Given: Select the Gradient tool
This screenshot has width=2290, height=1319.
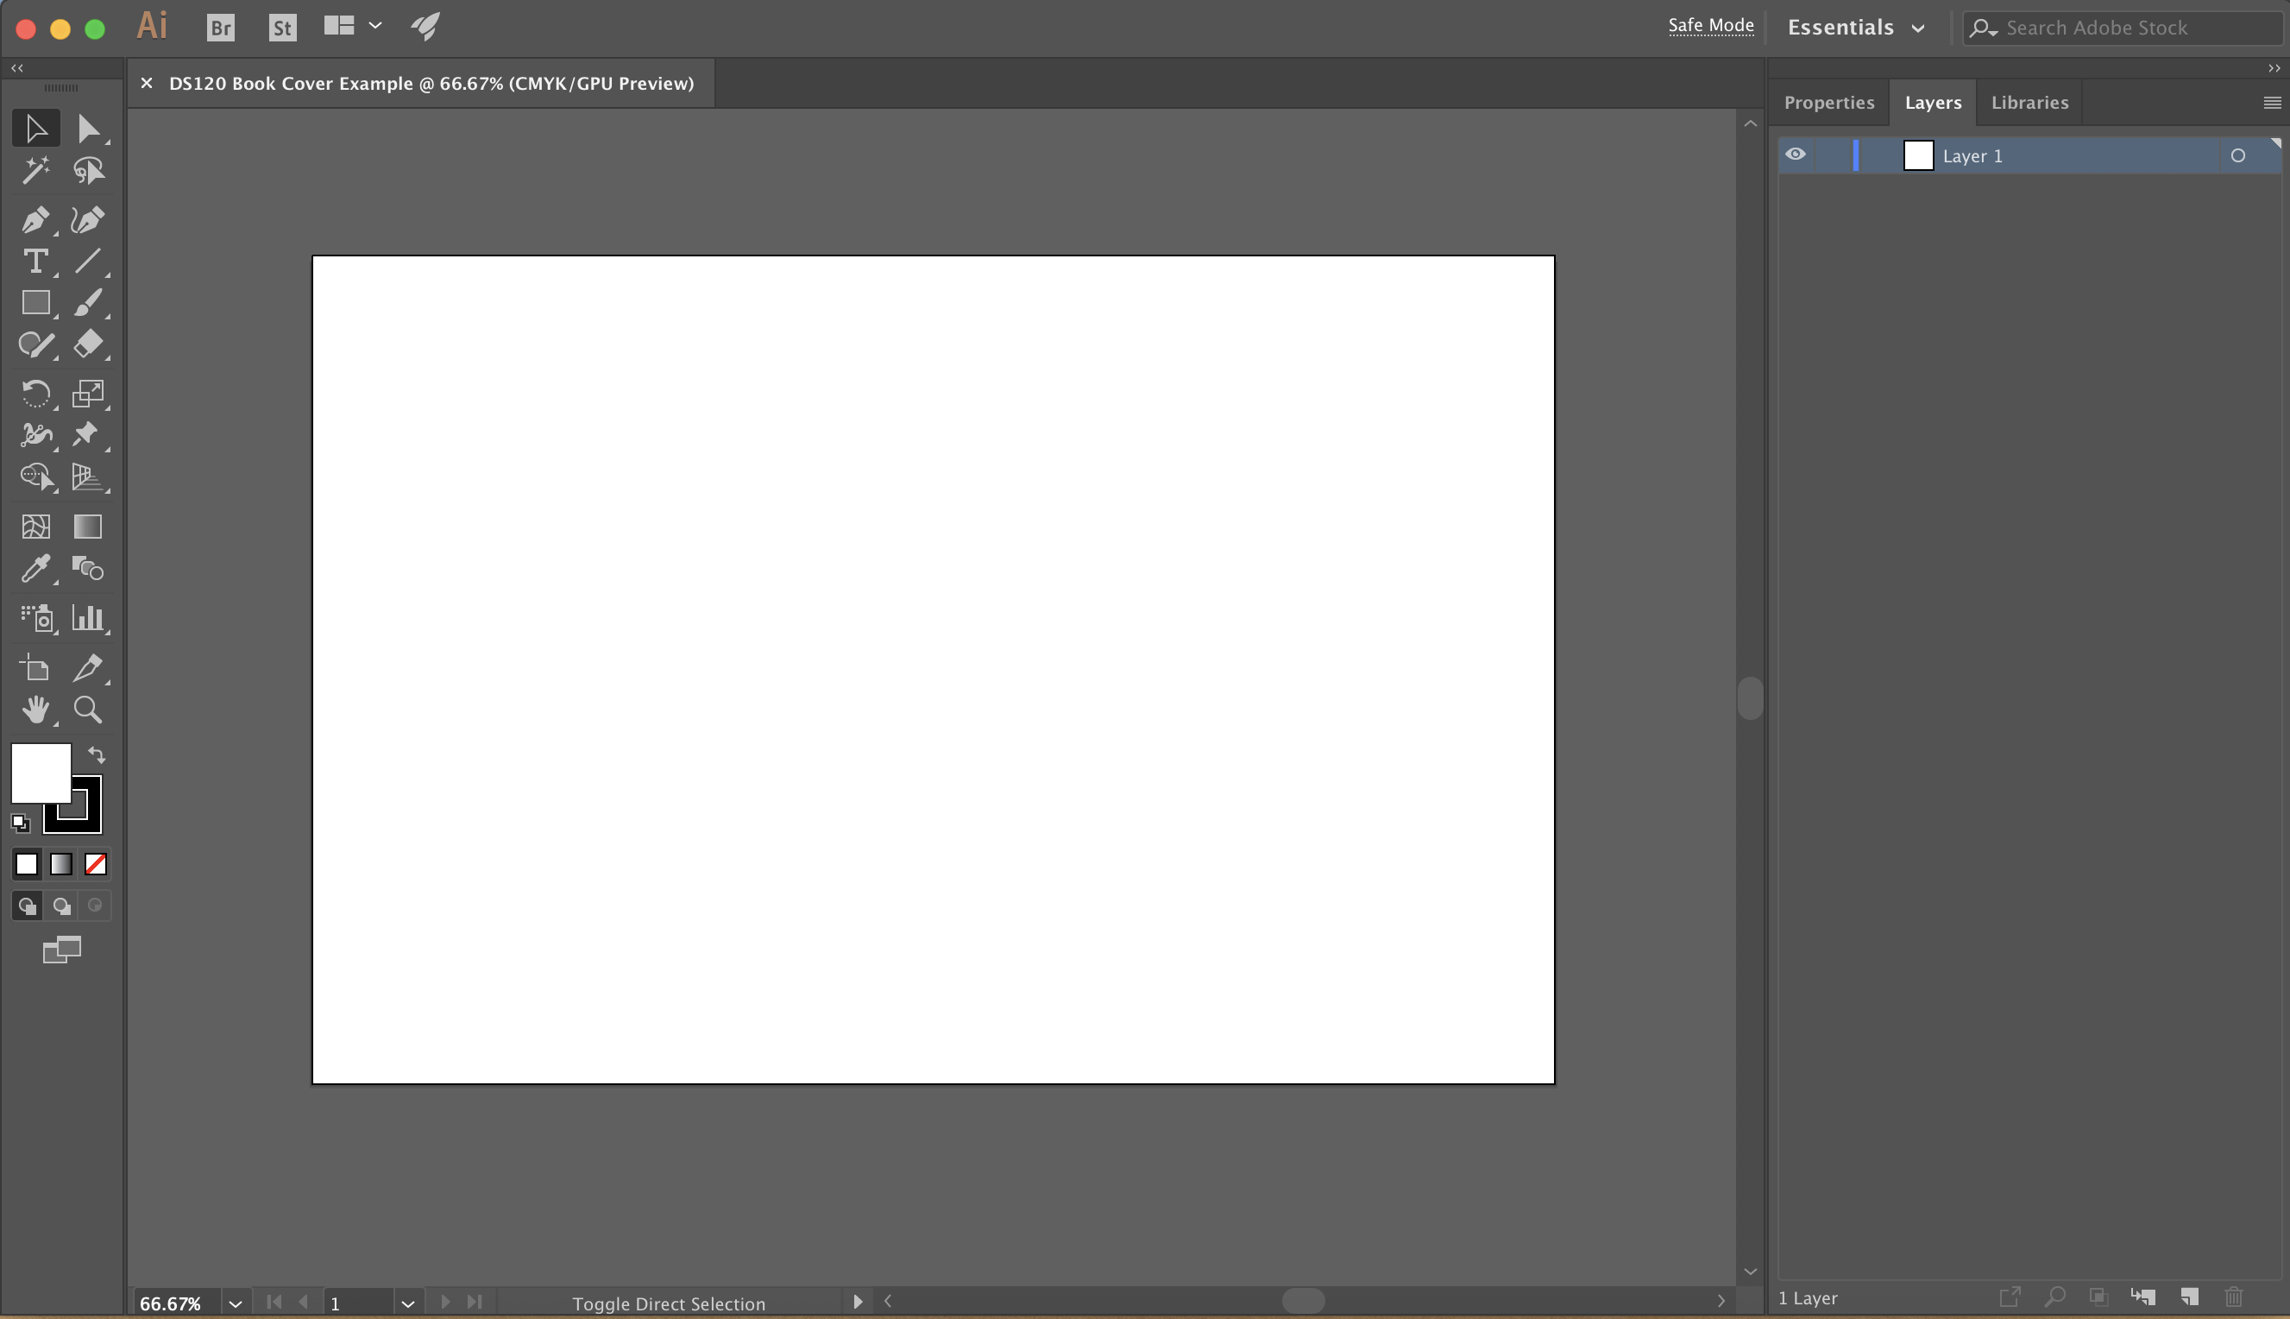Looking at the screenshot, I should pyautogui.click(x=88, y=527).
